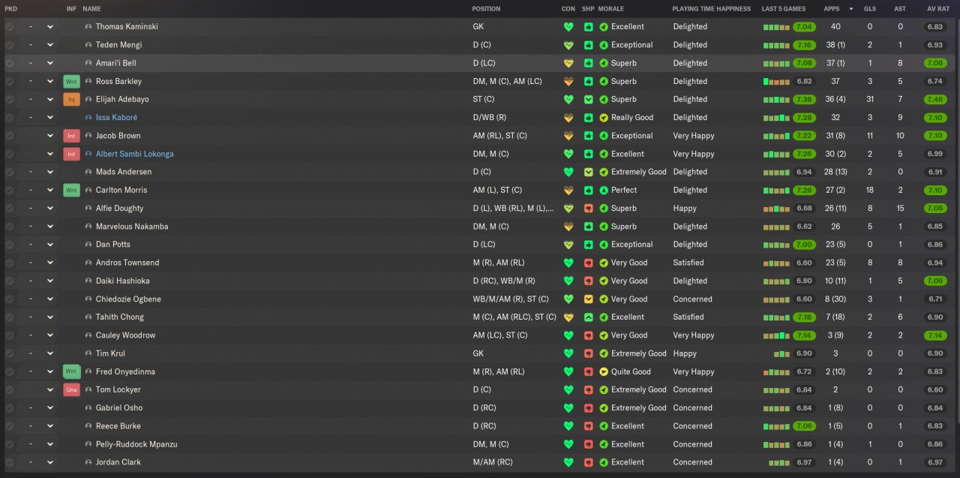Click Thomas Kaminski's green condition heart icon
The width and height of the screenshot is (960, 478).
[568, 27]
